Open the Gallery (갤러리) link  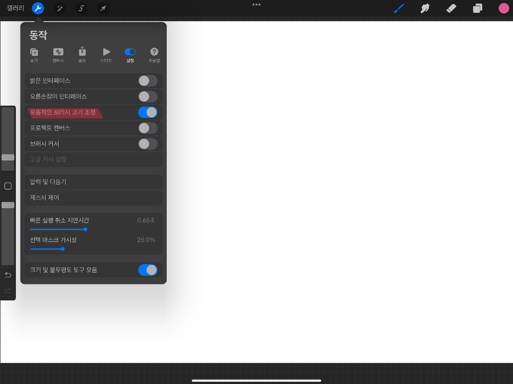click(x=15, y=8)
